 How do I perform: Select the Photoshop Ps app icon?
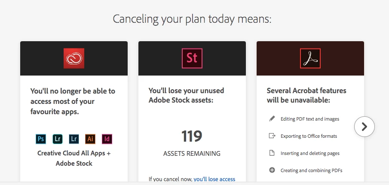41,139
